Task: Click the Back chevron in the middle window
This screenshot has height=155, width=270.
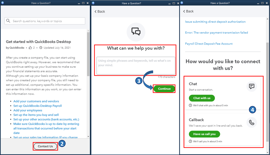Action: coord(96,12)
